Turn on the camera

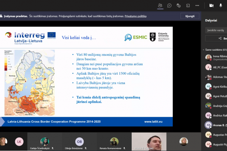click(x=211, y=6)
